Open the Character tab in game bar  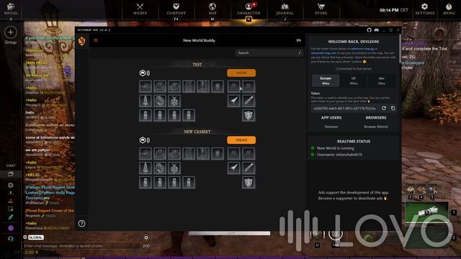249,9
